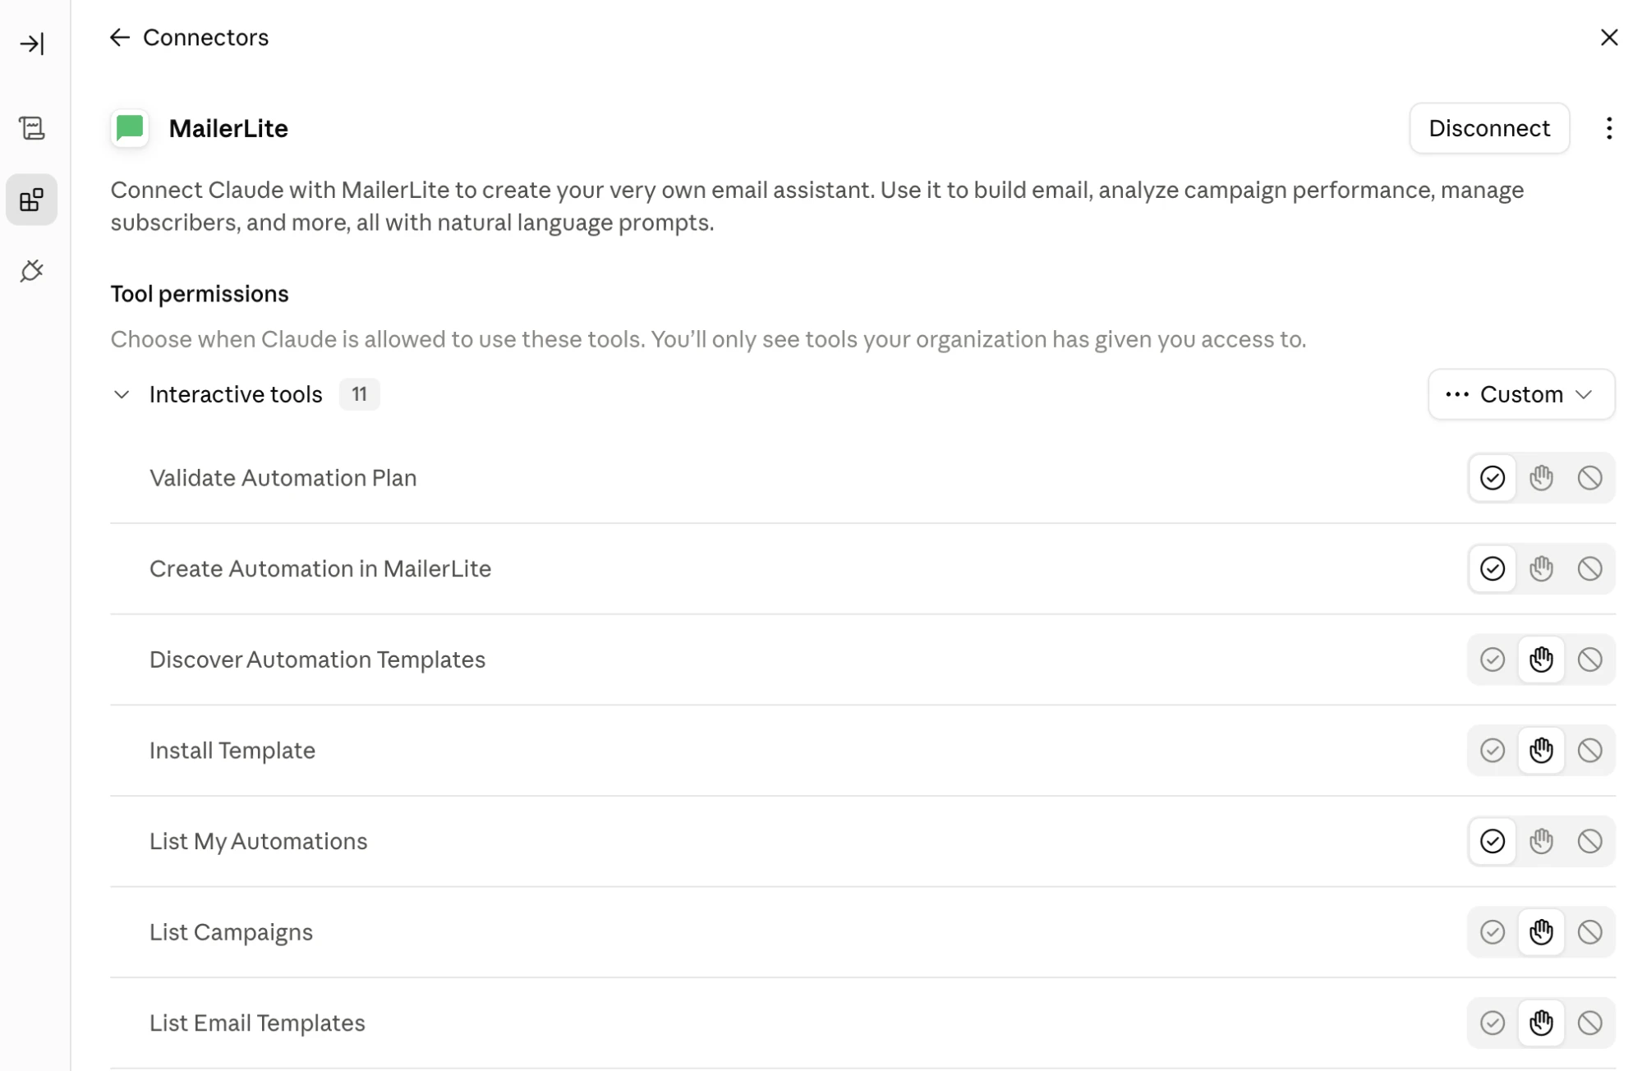Set List My Automations to needs approval
This screenshot has height=1071, width=1642.
click(1541, 841)
